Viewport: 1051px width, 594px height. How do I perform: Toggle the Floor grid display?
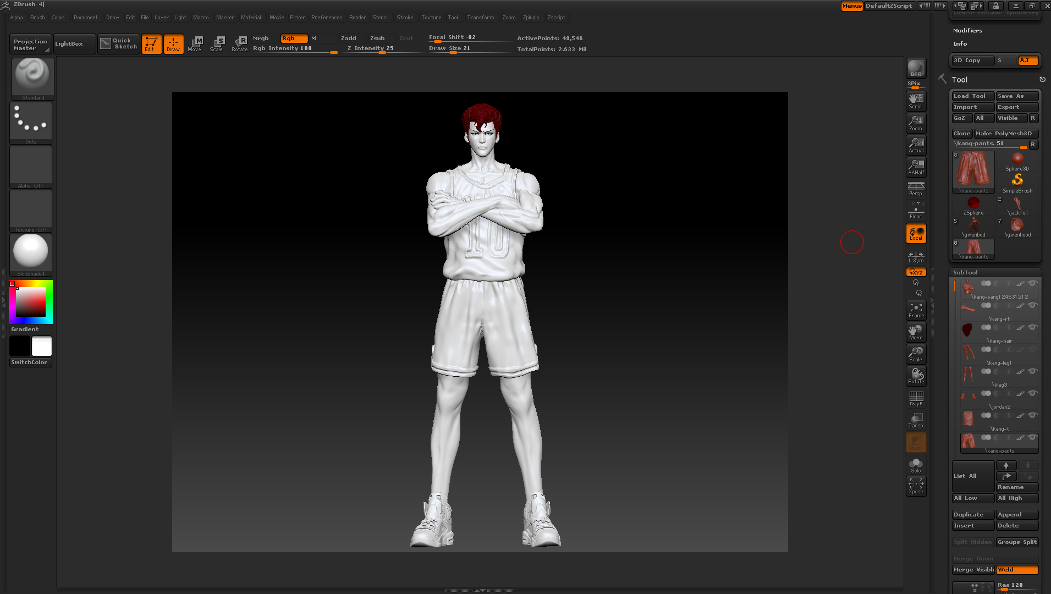915,211
